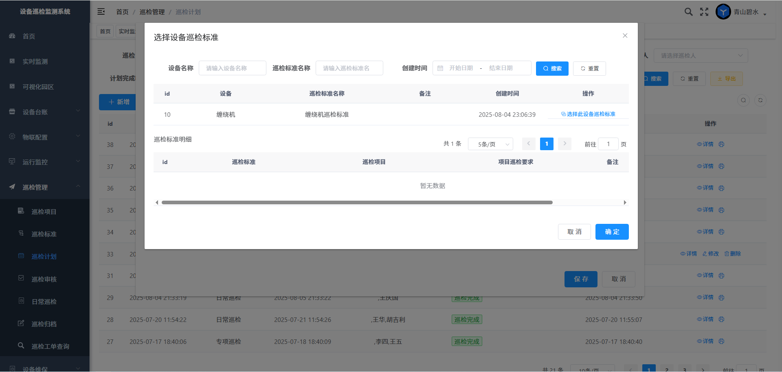782x372 pixels.
Task: Click the horizontal scrollbar in detail table
Action: pyautogui.click(x=357, y=203)
